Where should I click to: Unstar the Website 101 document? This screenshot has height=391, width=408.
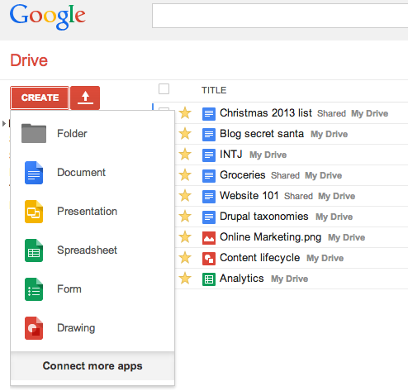(185, 196)
